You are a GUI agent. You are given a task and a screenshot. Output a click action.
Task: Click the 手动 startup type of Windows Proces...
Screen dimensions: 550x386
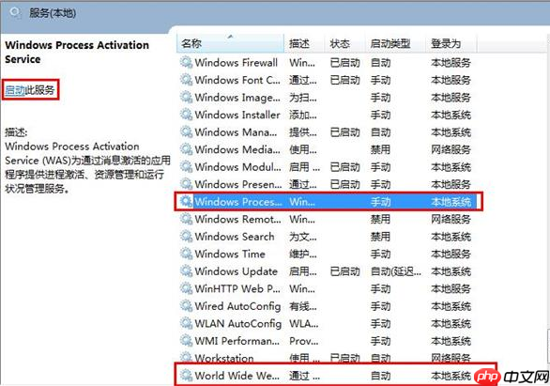(x=380, y=202)
